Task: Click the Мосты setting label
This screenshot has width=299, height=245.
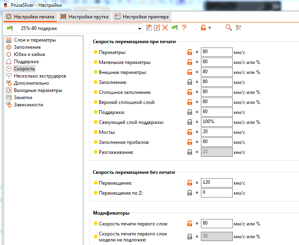Action: coord(107,132)
